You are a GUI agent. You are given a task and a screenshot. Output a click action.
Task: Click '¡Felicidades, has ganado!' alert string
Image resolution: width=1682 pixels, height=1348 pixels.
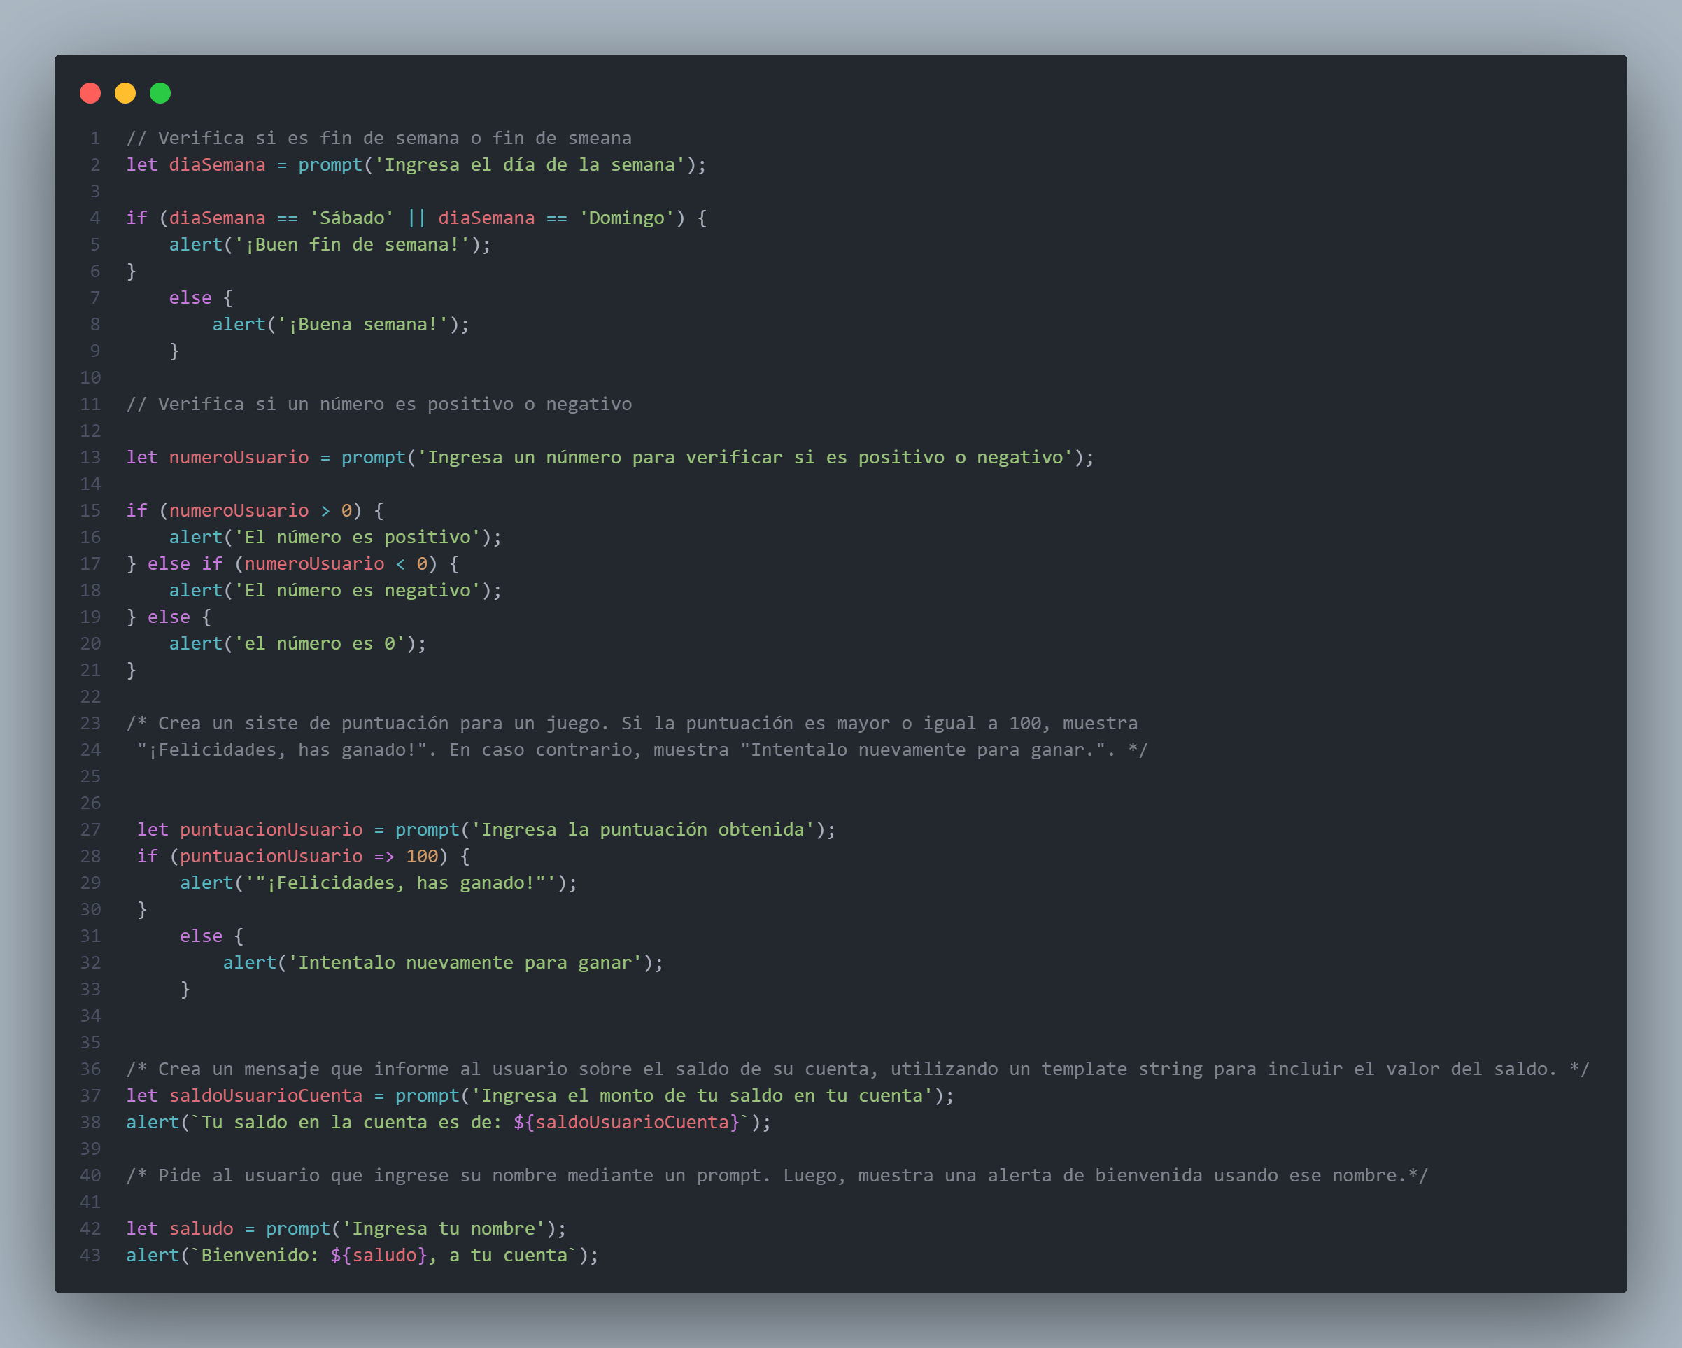(400, 883)
